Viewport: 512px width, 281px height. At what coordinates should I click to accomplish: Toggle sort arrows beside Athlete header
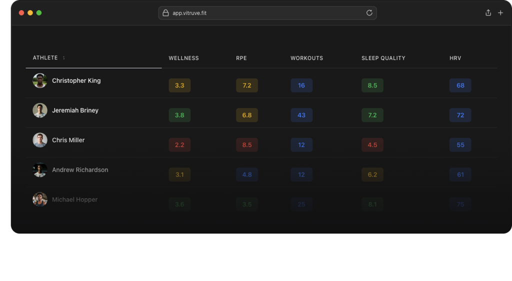point(64,58)
